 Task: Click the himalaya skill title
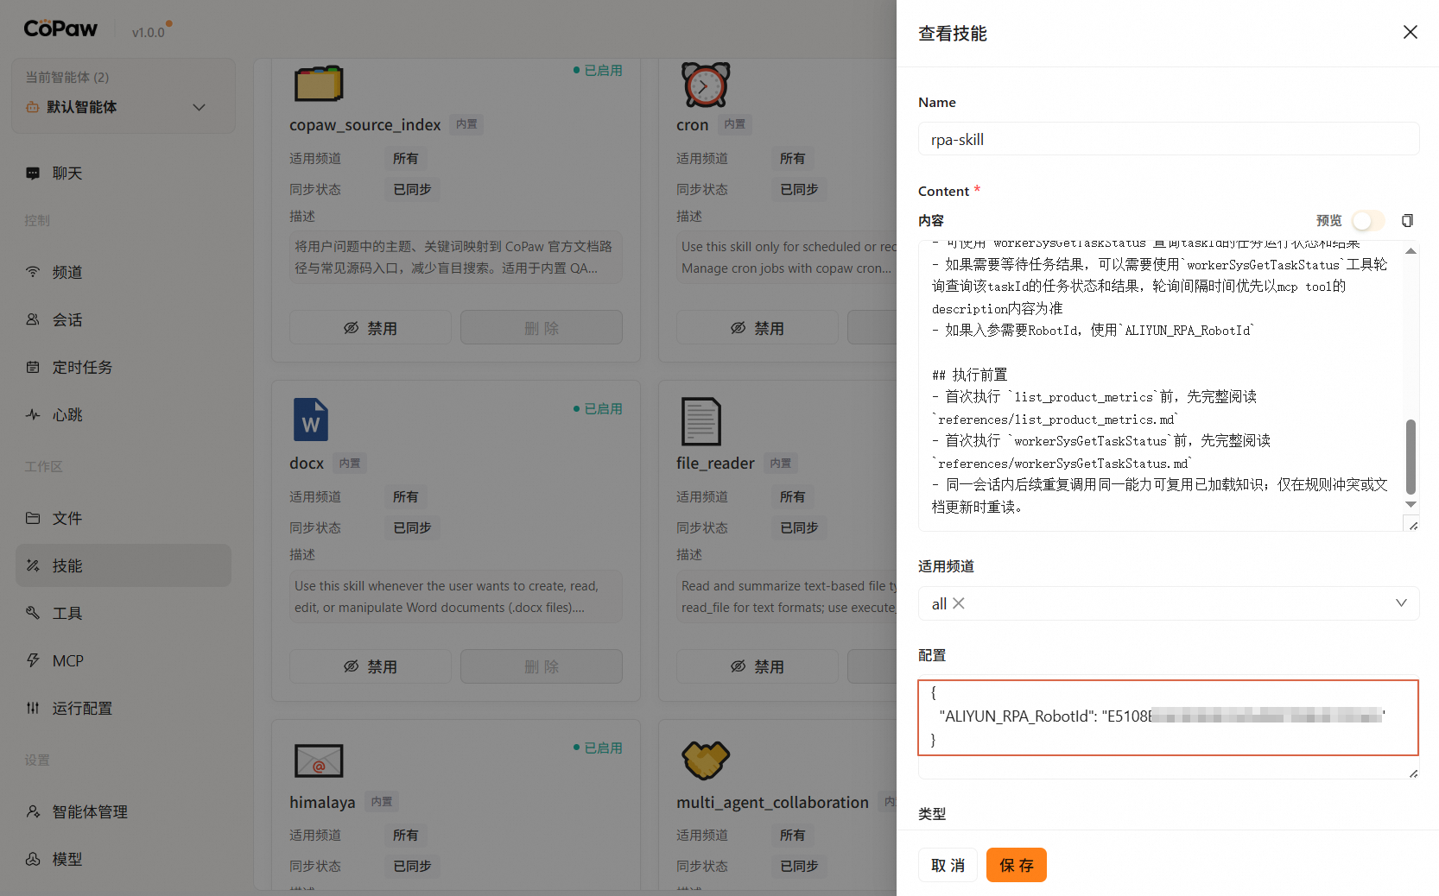(322, 802)
